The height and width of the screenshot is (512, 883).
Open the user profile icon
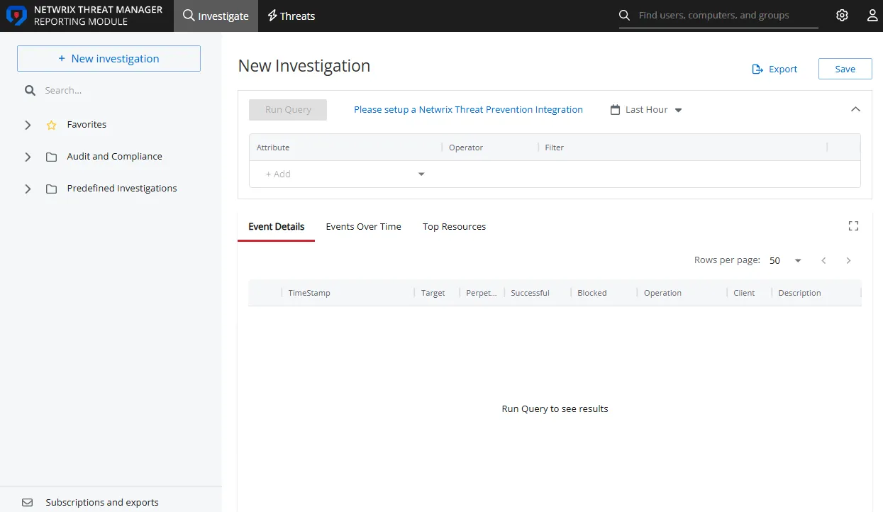pos(872,16)
